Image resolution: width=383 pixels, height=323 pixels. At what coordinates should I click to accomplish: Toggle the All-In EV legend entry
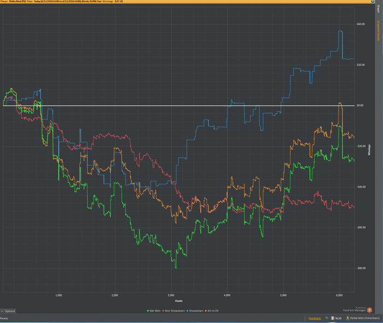pyautogui.click(x=212, y=311)
